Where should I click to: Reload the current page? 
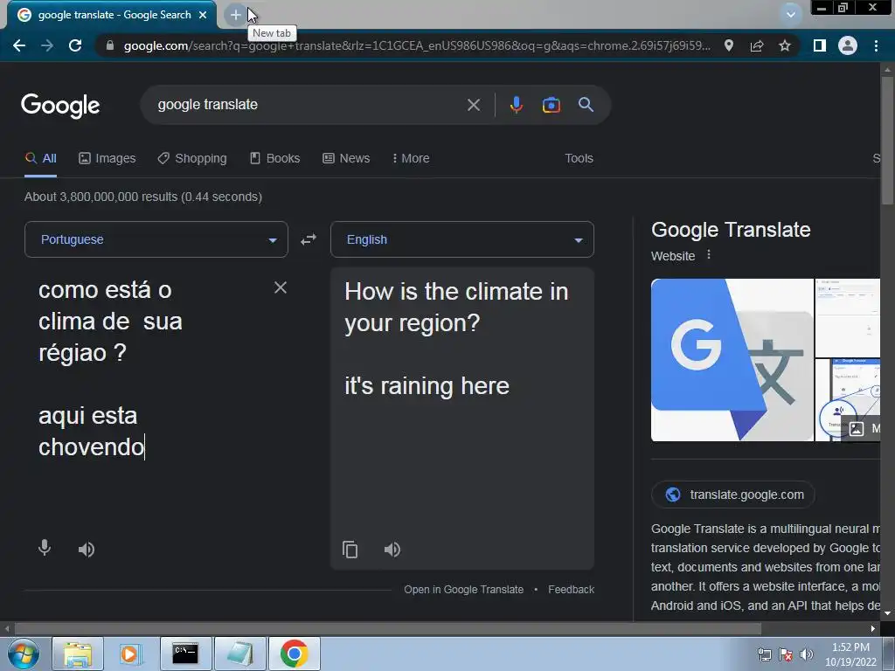point(75,45)
